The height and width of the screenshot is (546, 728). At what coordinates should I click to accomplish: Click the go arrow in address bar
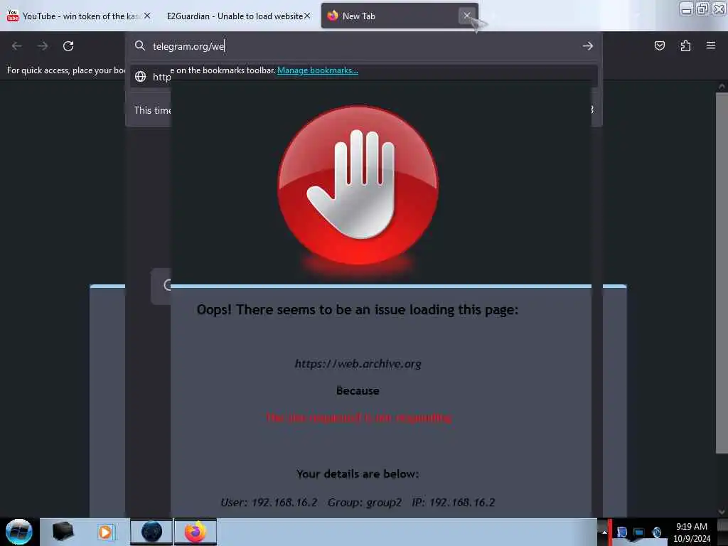click(x=587, y=46)
